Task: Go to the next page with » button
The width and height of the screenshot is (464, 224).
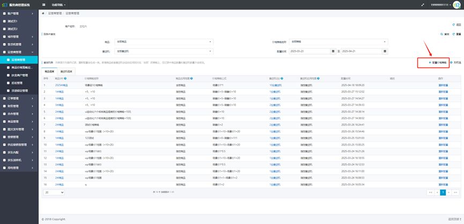Action: click(x=449, y=192)
